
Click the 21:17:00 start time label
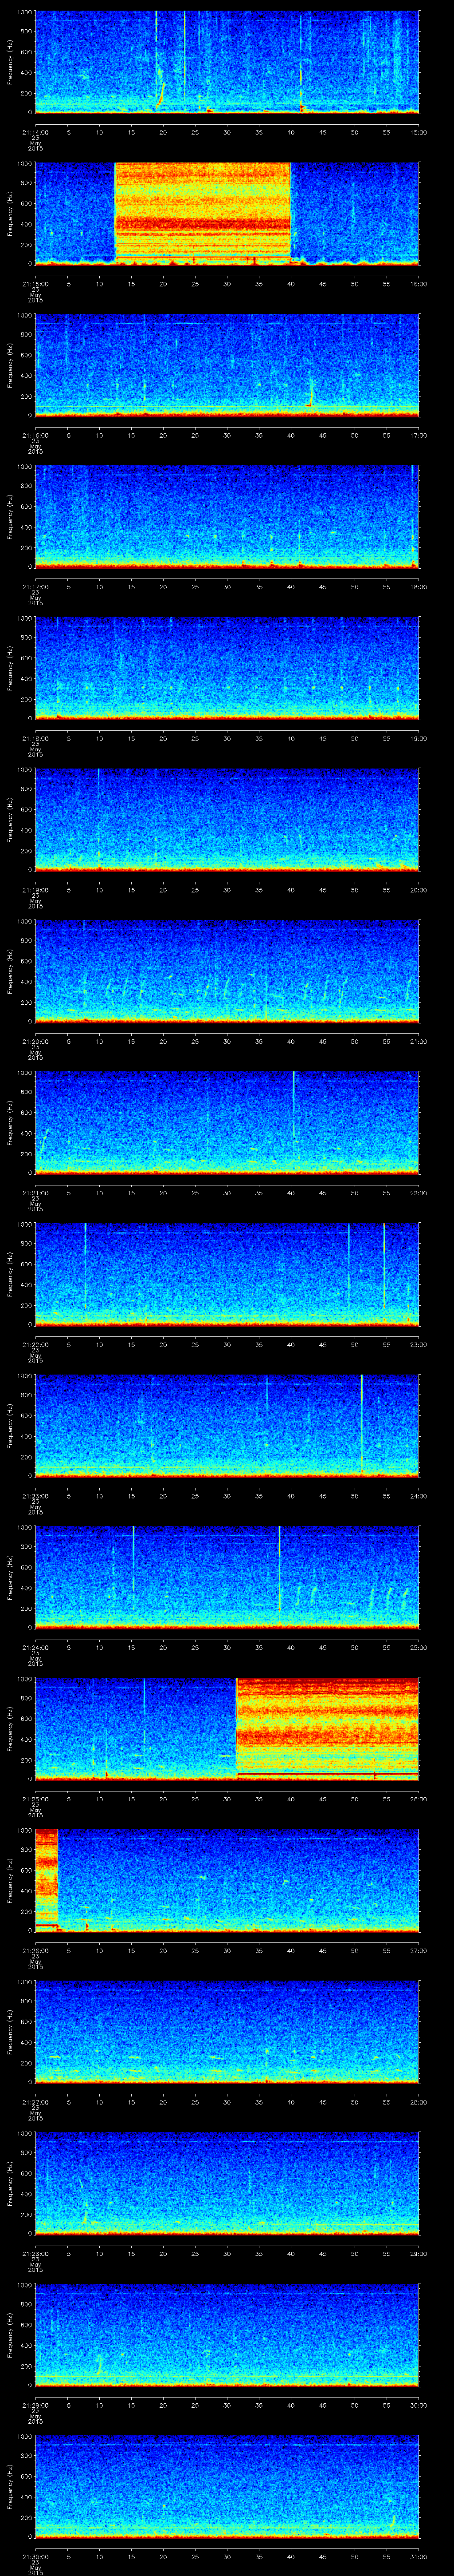coord(35,587)
